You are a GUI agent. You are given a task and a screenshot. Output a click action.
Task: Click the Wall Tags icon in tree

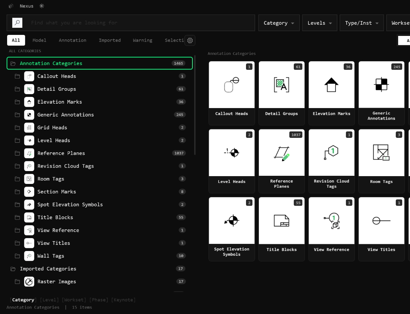[29, 256]
